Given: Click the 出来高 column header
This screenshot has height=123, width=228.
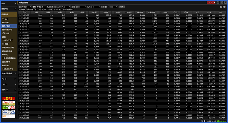Looking at the screenshot, I should coord(94,12).
